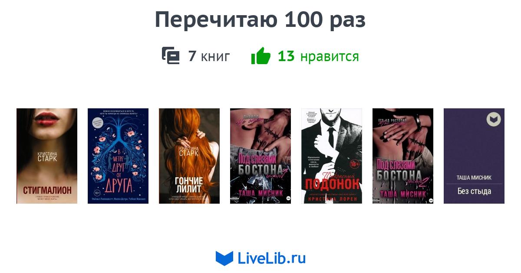Open В метре друг от друга cover
Image resolution: width=521 pixels, height=273 pixels.
(118, 156)
